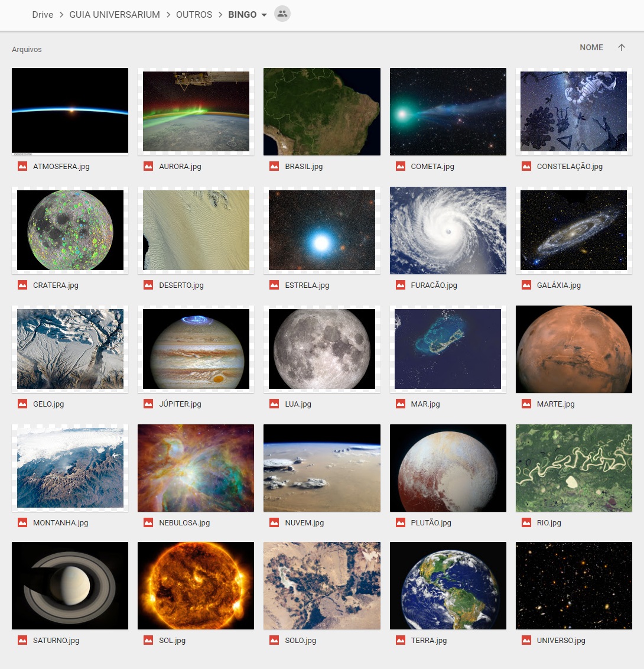Click the MARTE.jpg file name

pos(555,404)
